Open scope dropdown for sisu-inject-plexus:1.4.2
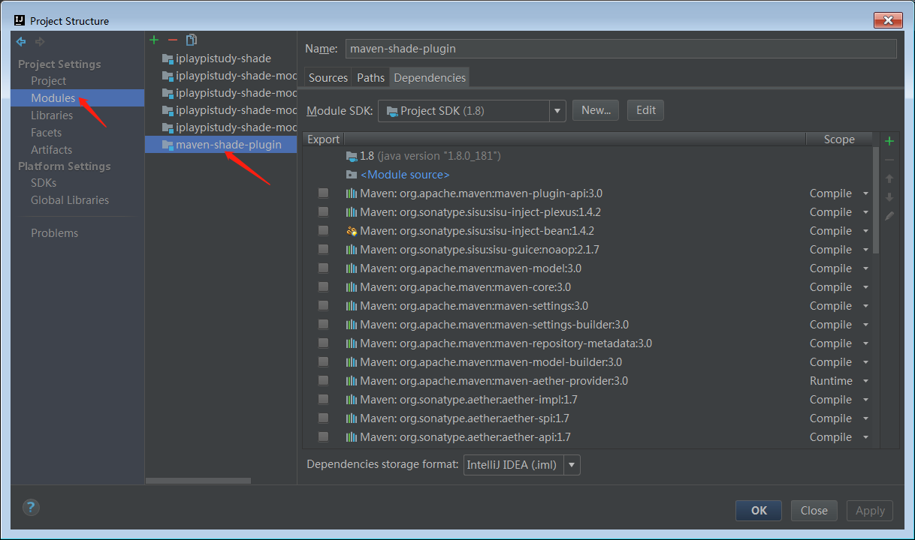The width and height of the screenshot is (915, 540). [865, 212]
